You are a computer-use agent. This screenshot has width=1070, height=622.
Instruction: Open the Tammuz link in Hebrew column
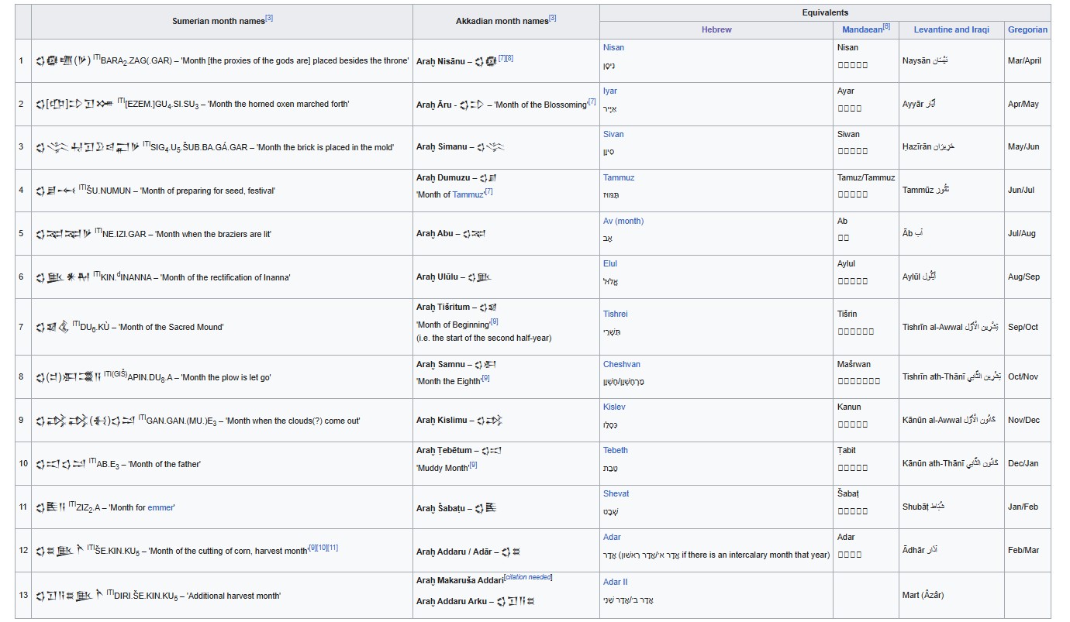[619, 177]
